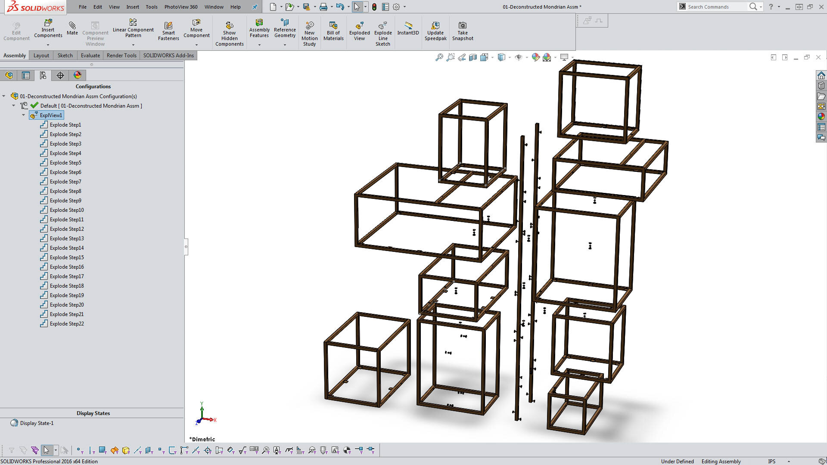Select the Move Component tool

[196, 28]
